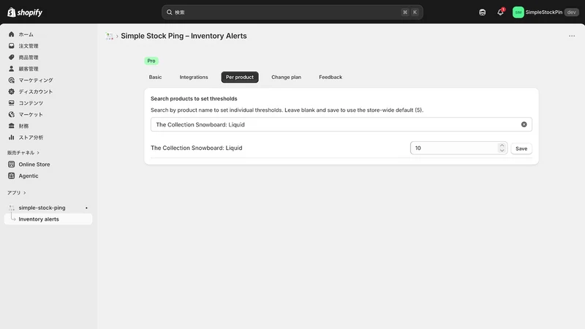This screenshot has height=329, width=585.
Task: Open the Change plan tab
Action: (x=286, y=77)
